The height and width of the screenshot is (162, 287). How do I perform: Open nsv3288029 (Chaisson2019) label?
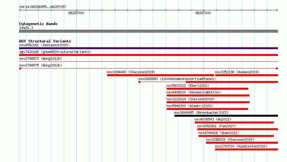pyautogui.click(x=230, y=139)
